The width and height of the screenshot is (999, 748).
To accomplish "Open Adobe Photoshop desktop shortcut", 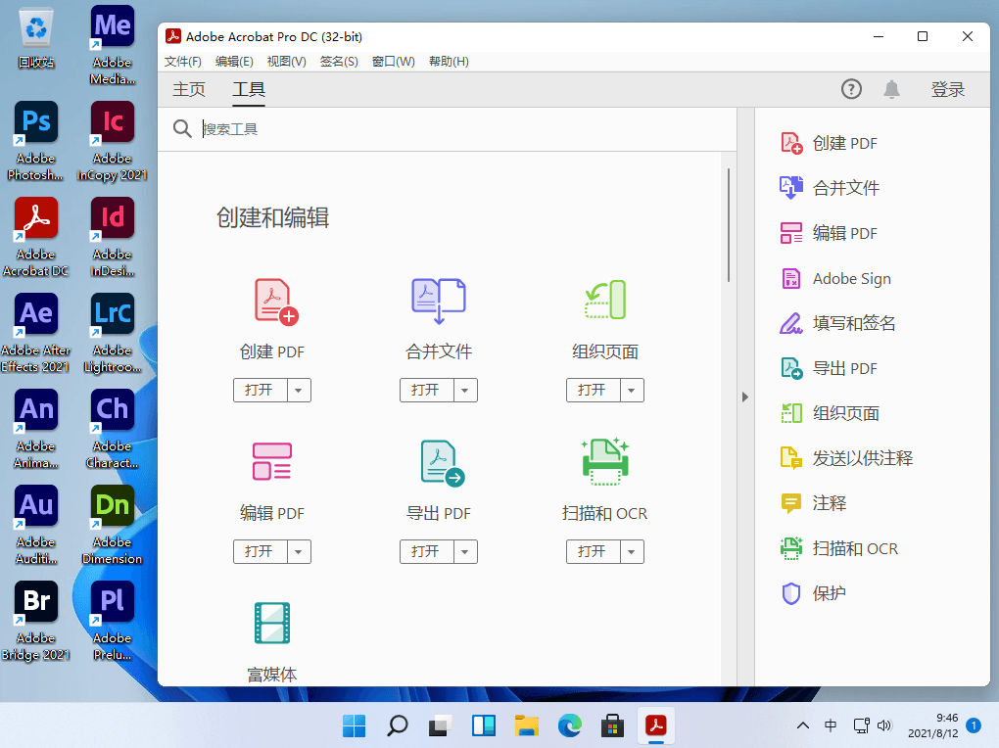I will 35,141.
